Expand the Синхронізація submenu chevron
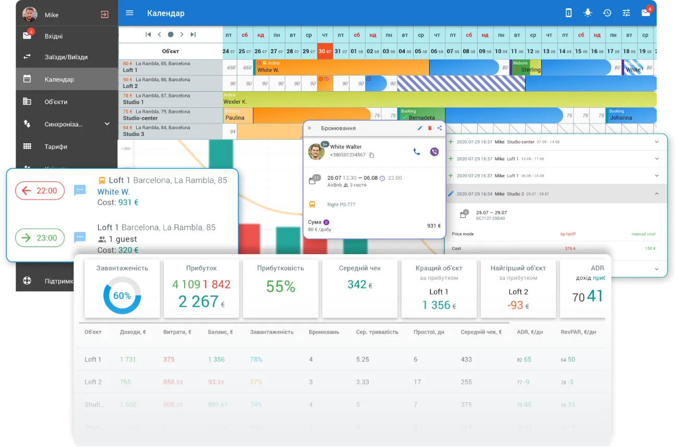 (107, 124)
